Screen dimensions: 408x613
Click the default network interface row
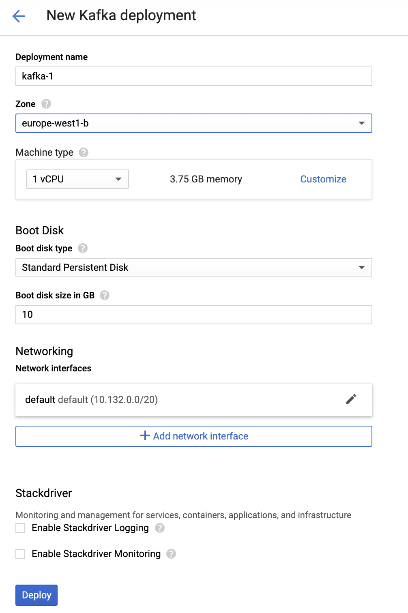point(162,399)
